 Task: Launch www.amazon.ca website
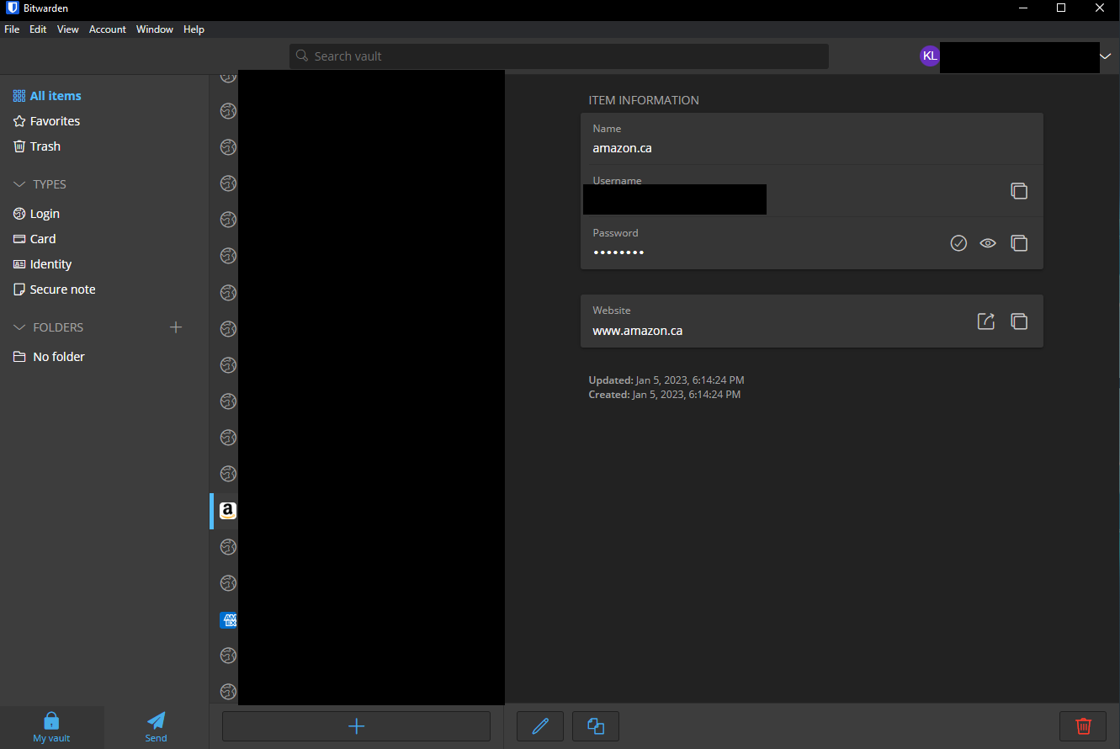click(986, 321)
